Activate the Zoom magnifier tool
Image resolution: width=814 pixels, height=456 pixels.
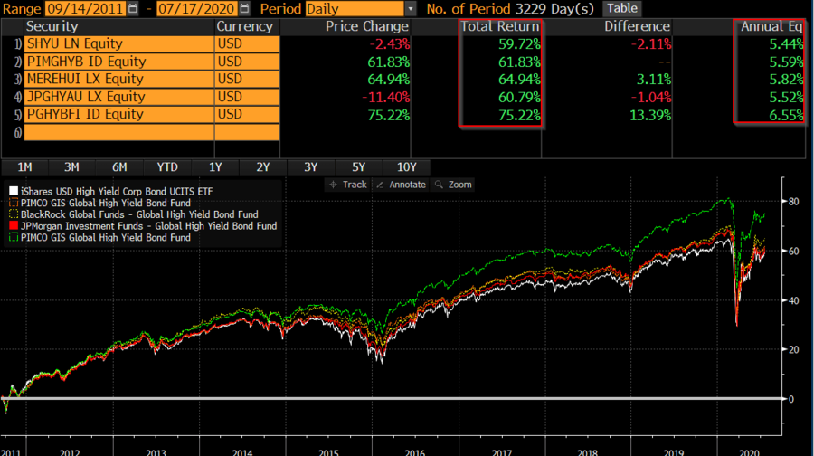453,185
